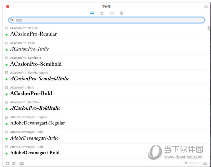Screen dimensions: 211x167
Task: Toggle activation dot for ACaslonPro-SemiboldItalic
Action: pyautogui.click(x=6, y=79)
